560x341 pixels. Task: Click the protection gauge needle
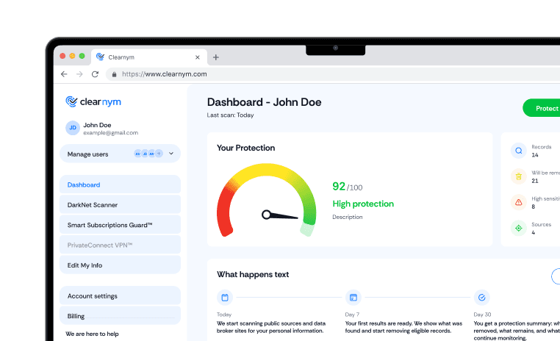280,215
